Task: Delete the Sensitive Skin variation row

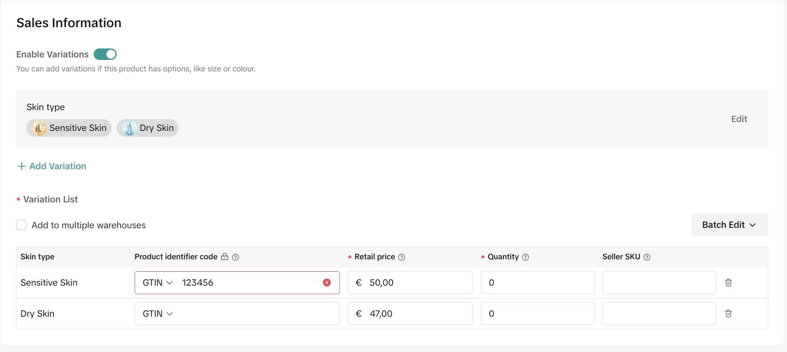Action: 728,283
